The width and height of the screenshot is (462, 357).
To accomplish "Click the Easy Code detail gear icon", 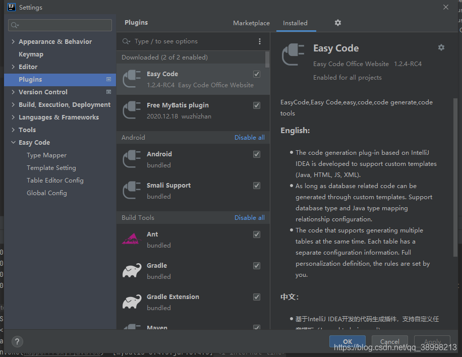I will pos(441,47).
